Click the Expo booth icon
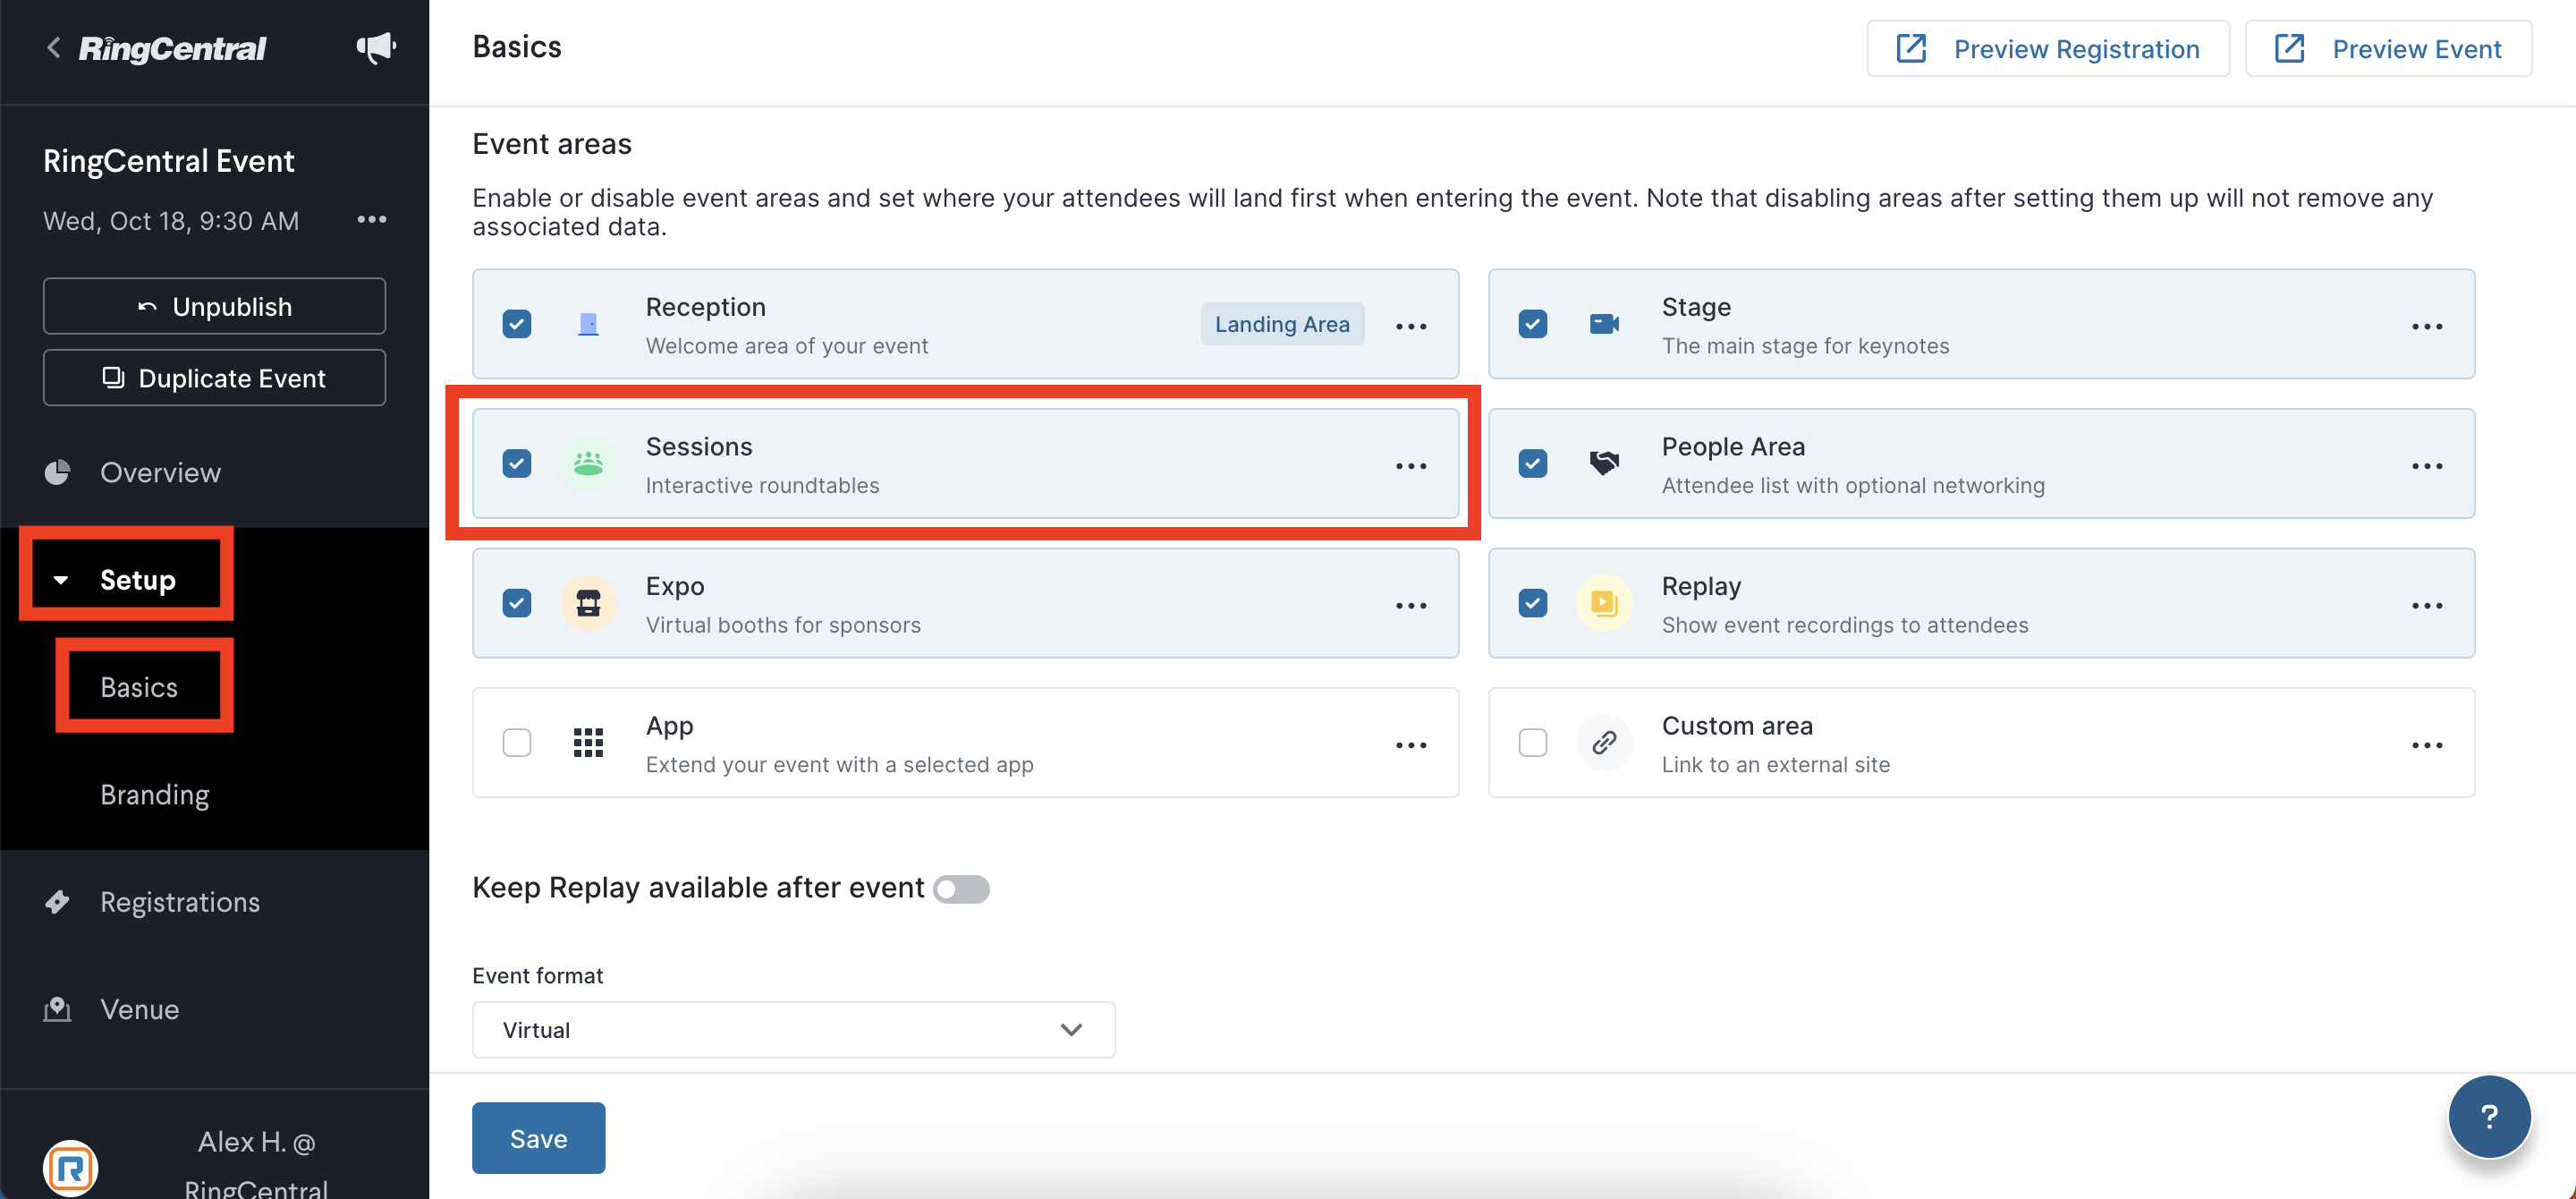 coord(588,603)
